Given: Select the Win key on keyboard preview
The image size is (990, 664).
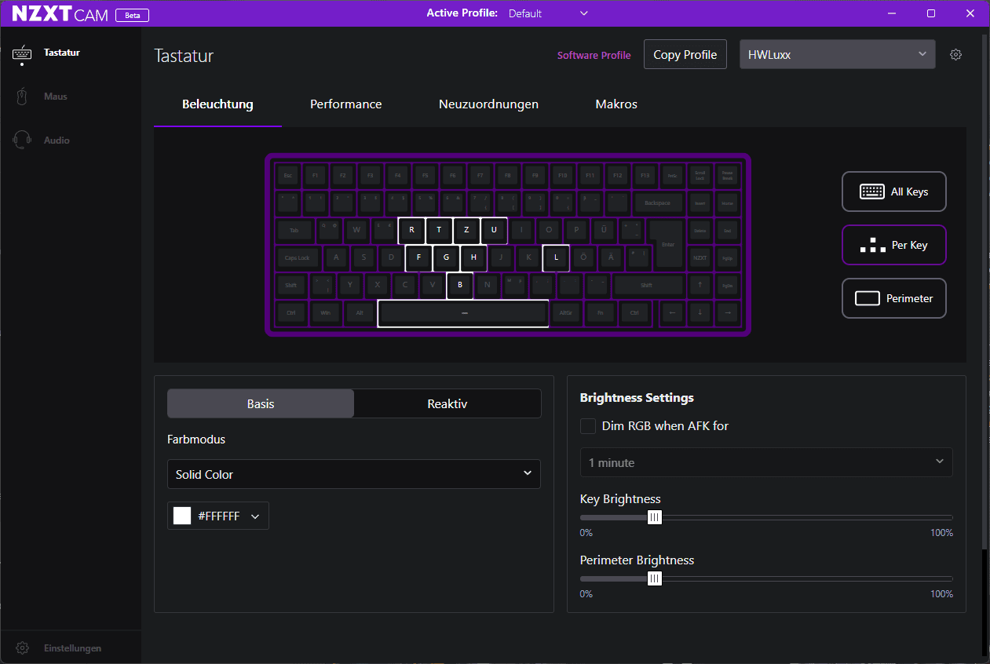Looking at the screenshot, I should click(x=325, y=312).
